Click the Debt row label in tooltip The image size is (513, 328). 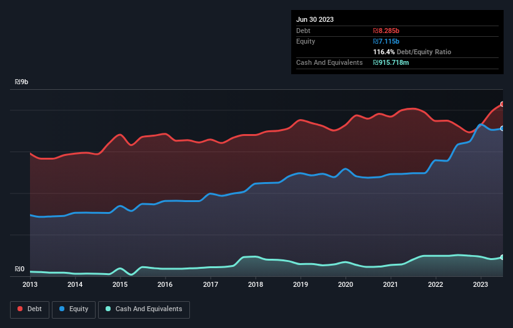tap(303, 31)
